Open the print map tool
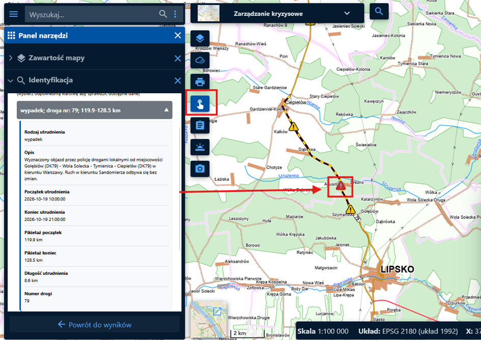 pyautogui.click(x=200, y=82)
